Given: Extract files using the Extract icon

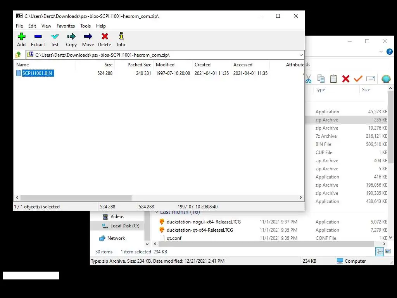Looking at the screenshot, I should 38,40.
